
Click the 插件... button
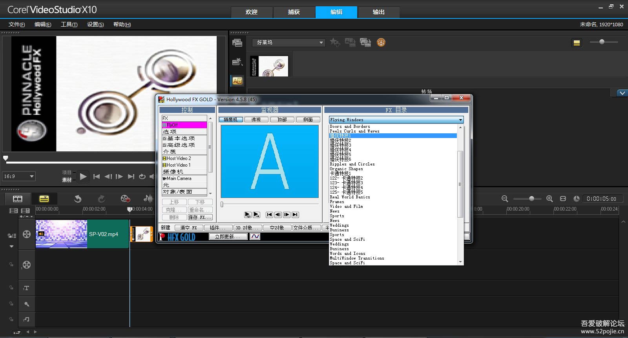(x=218, y=227)
